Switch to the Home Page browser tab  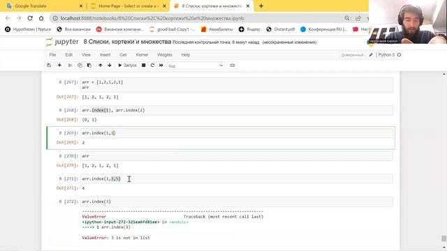click(127, 6)
